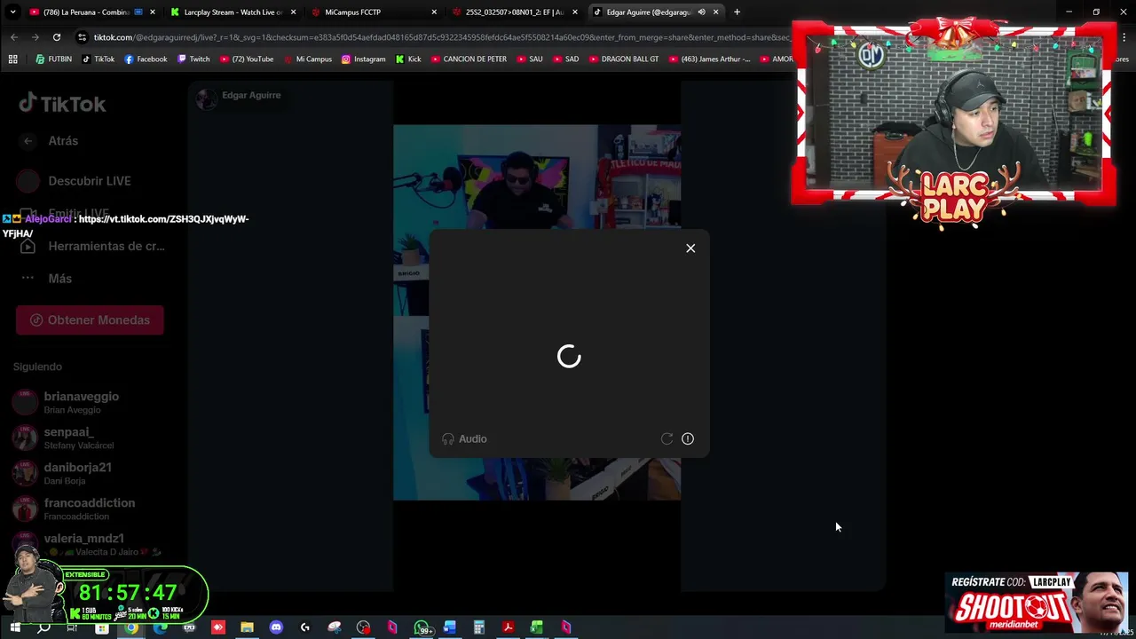
Task: Open WhatsApp from the taskbar
Action: [x=422, y=628]
